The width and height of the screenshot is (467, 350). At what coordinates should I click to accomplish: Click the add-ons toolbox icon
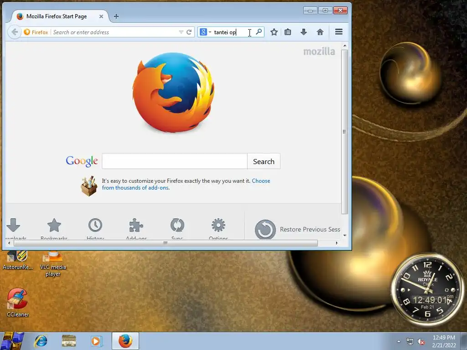(89, 186)
